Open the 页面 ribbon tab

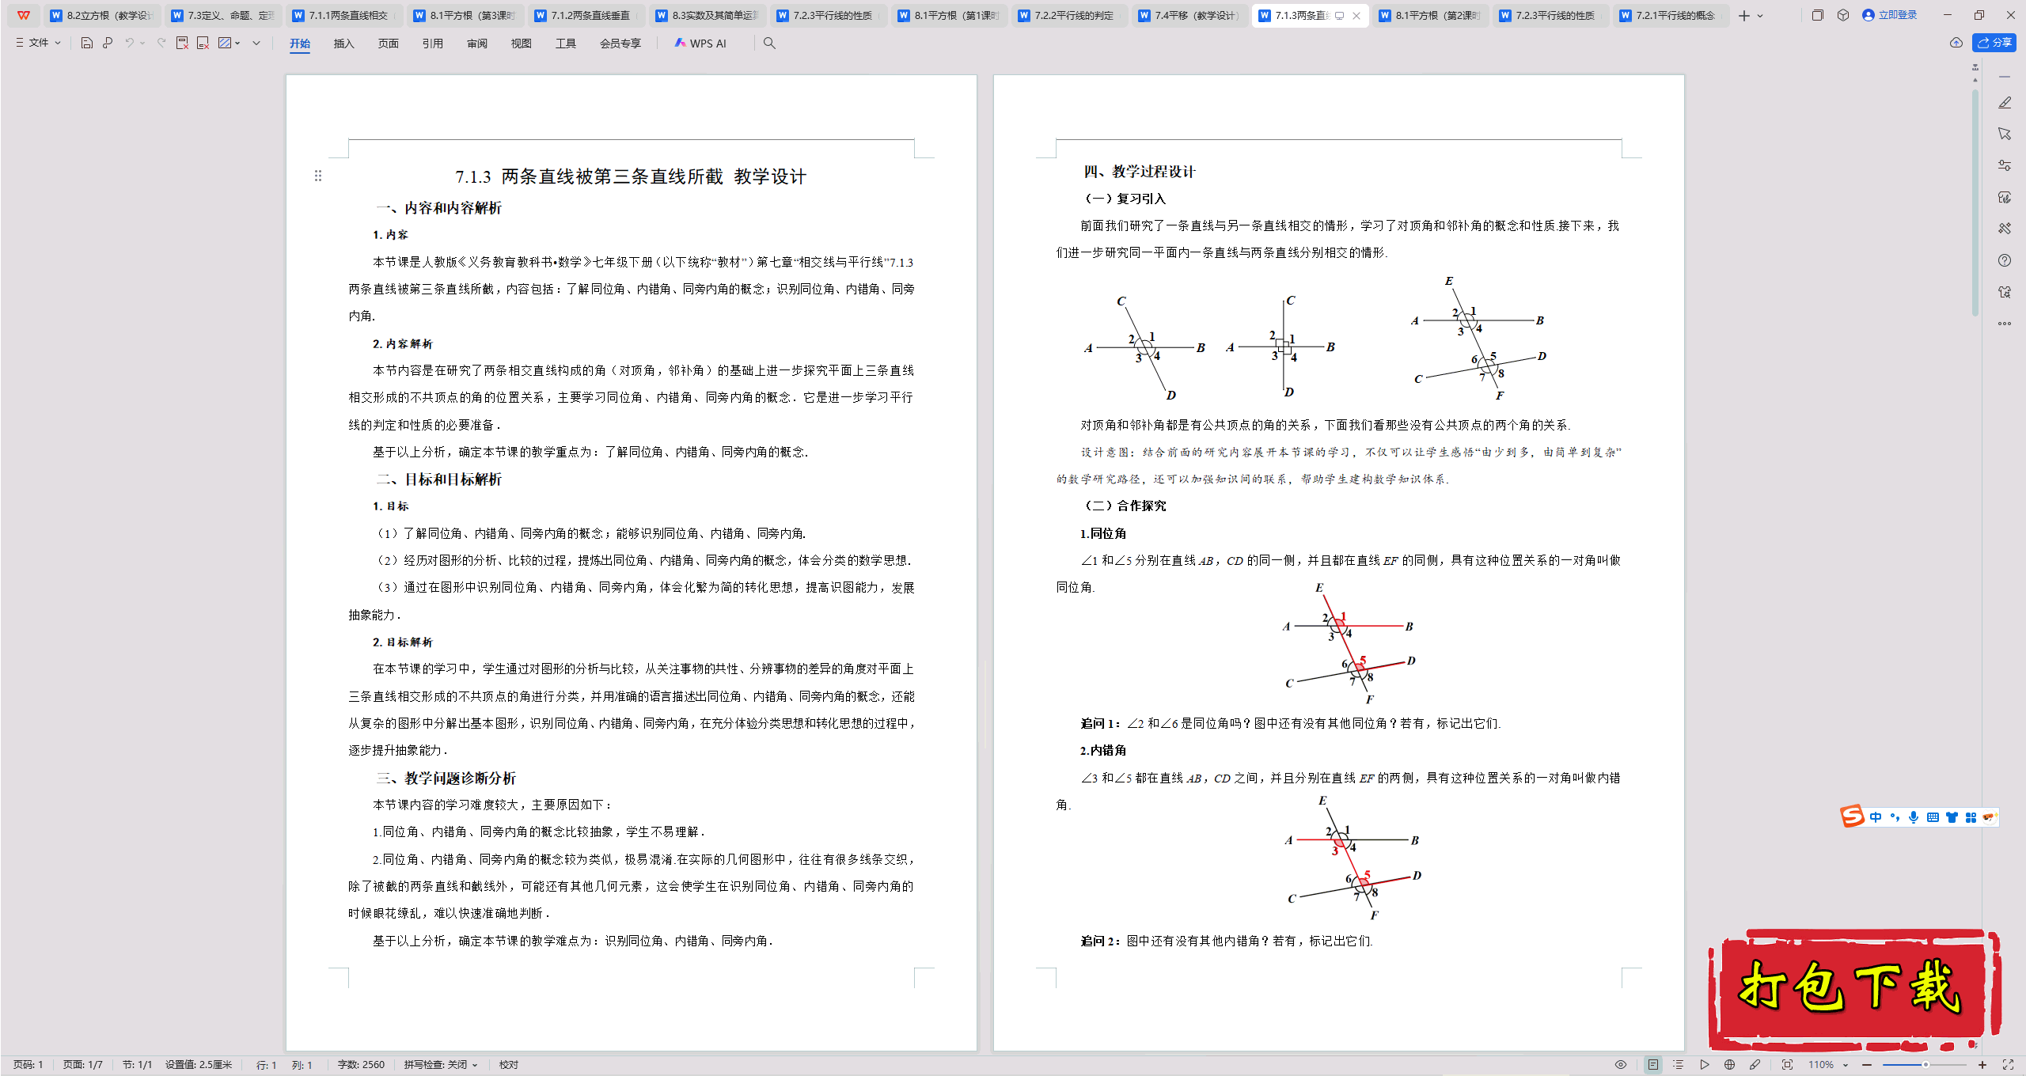click(388, 44)
